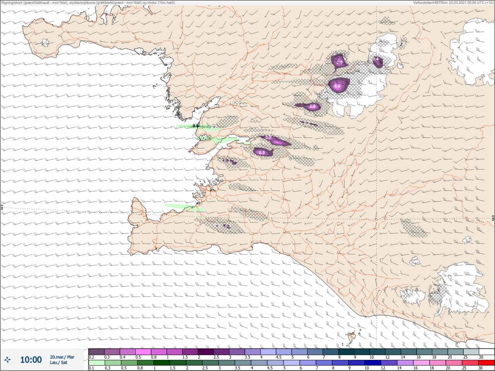495x371 pixels.
Task: Click the 'Lau./ Sat' weekday text
Action: coord(58,362)
